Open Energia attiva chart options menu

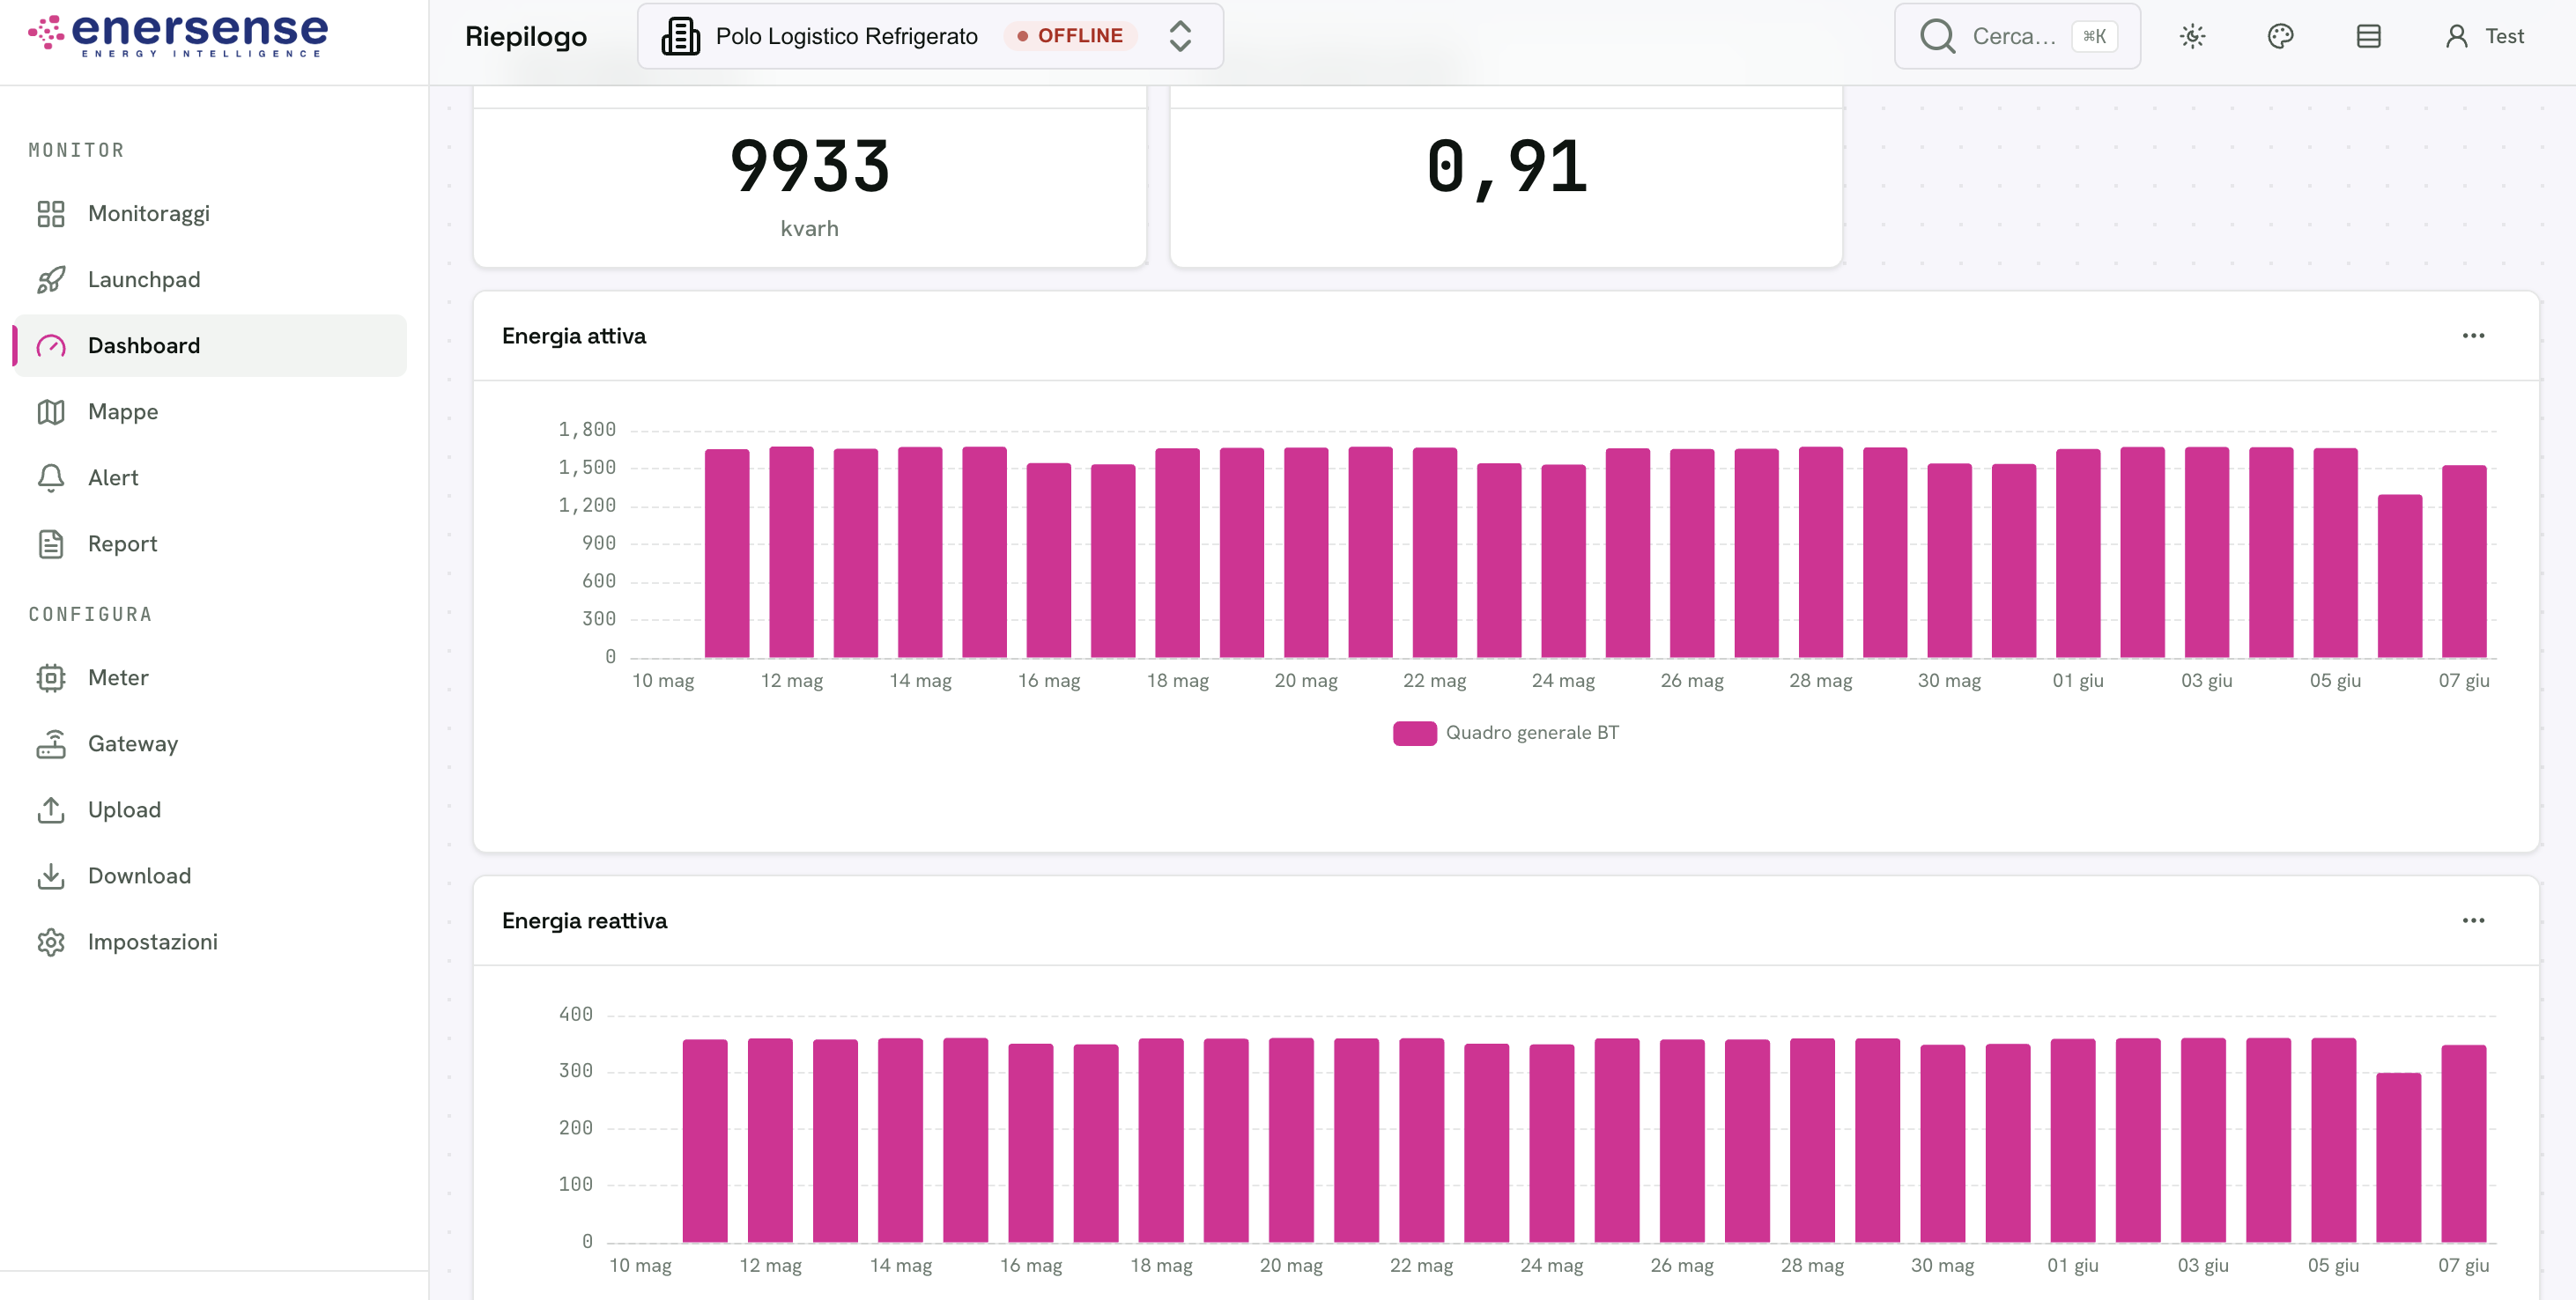[2473, 336]
